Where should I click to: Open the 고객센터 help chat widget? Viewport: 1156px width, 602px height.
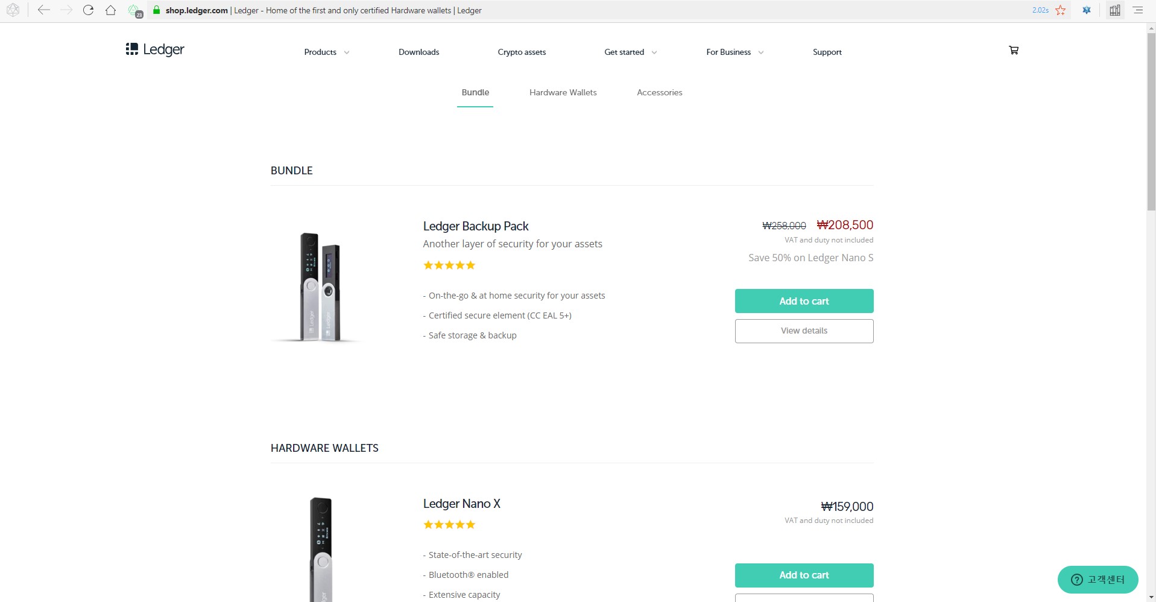pos(1098,580)
